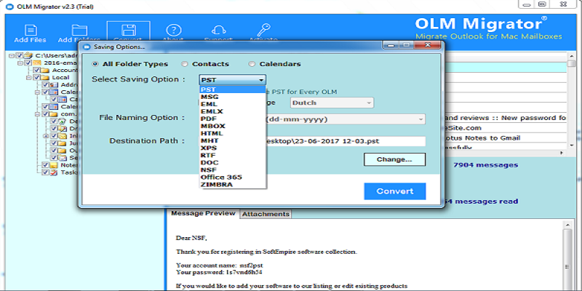The width and height of the screenshot is (582, 291).
Task: Select the Convert floppy-disk toolbar icon
Action: point(128,31)
